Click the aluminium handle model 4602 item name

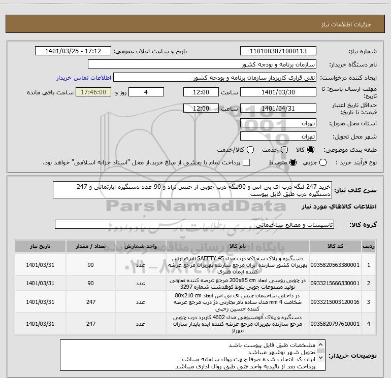pos(238,324)
